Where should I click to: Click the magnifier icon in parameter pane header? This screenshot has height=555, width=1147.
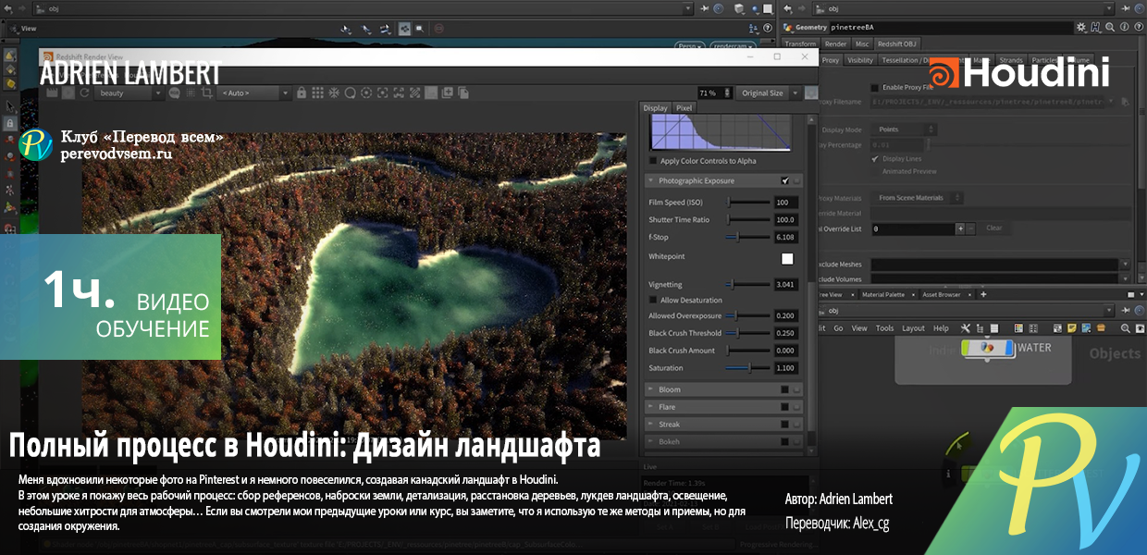point(1110,28)
